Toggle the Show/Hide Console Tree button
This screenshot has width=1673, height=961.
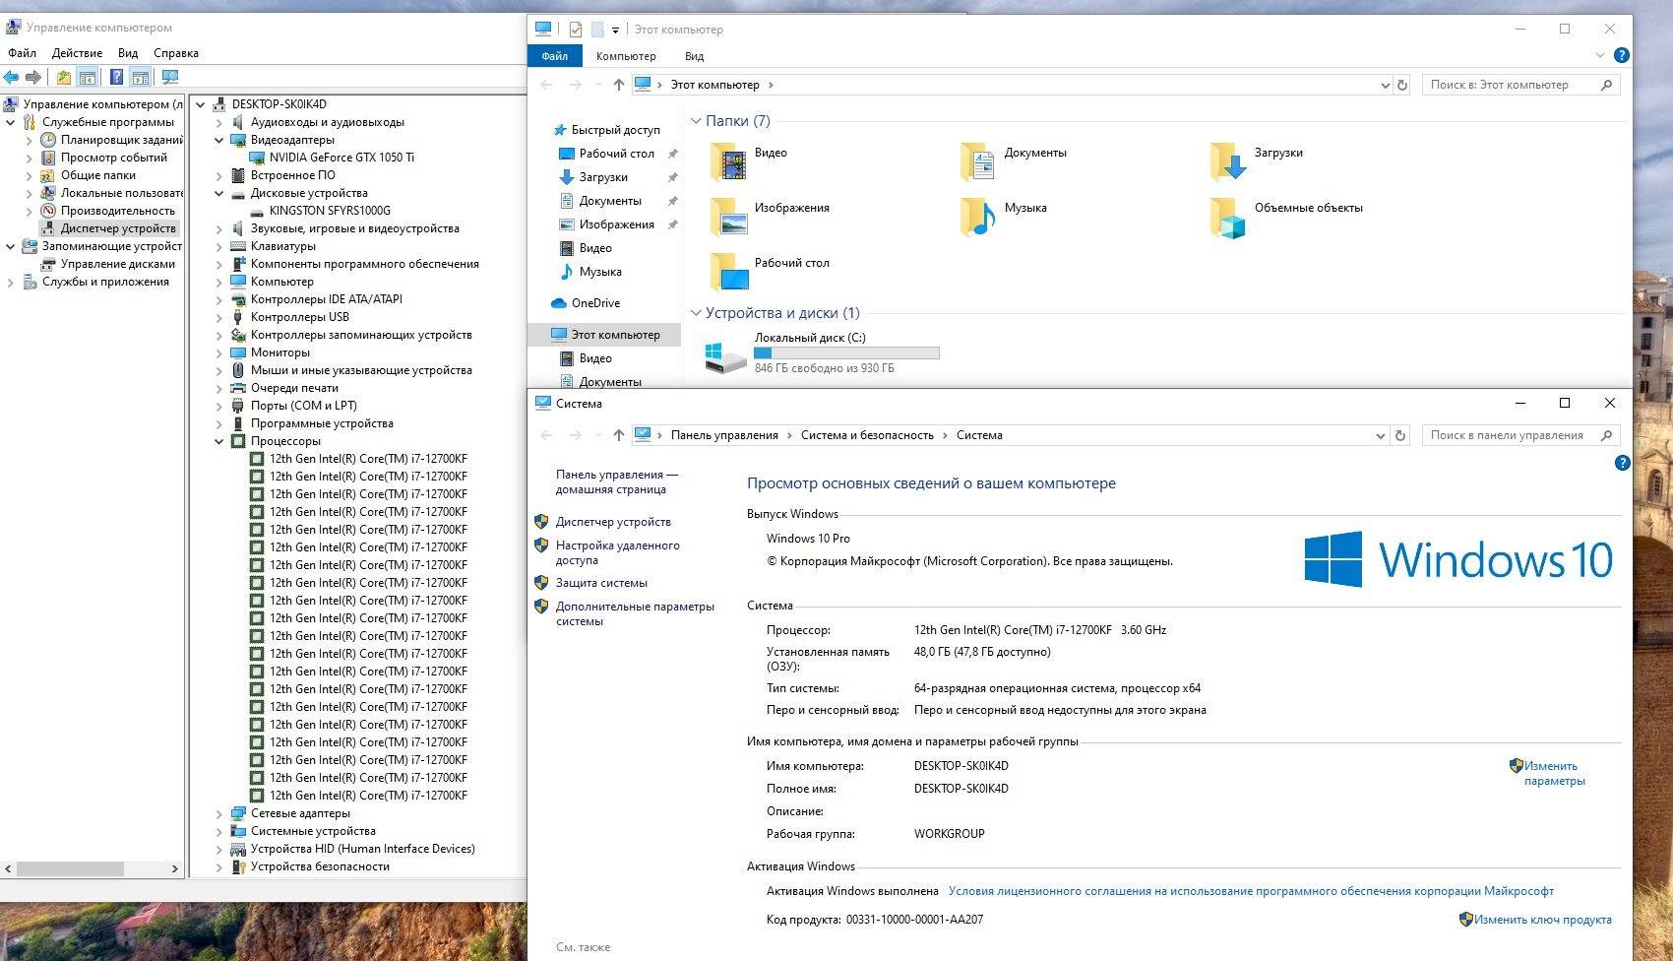pyautogui.click(x=88, y=77)
